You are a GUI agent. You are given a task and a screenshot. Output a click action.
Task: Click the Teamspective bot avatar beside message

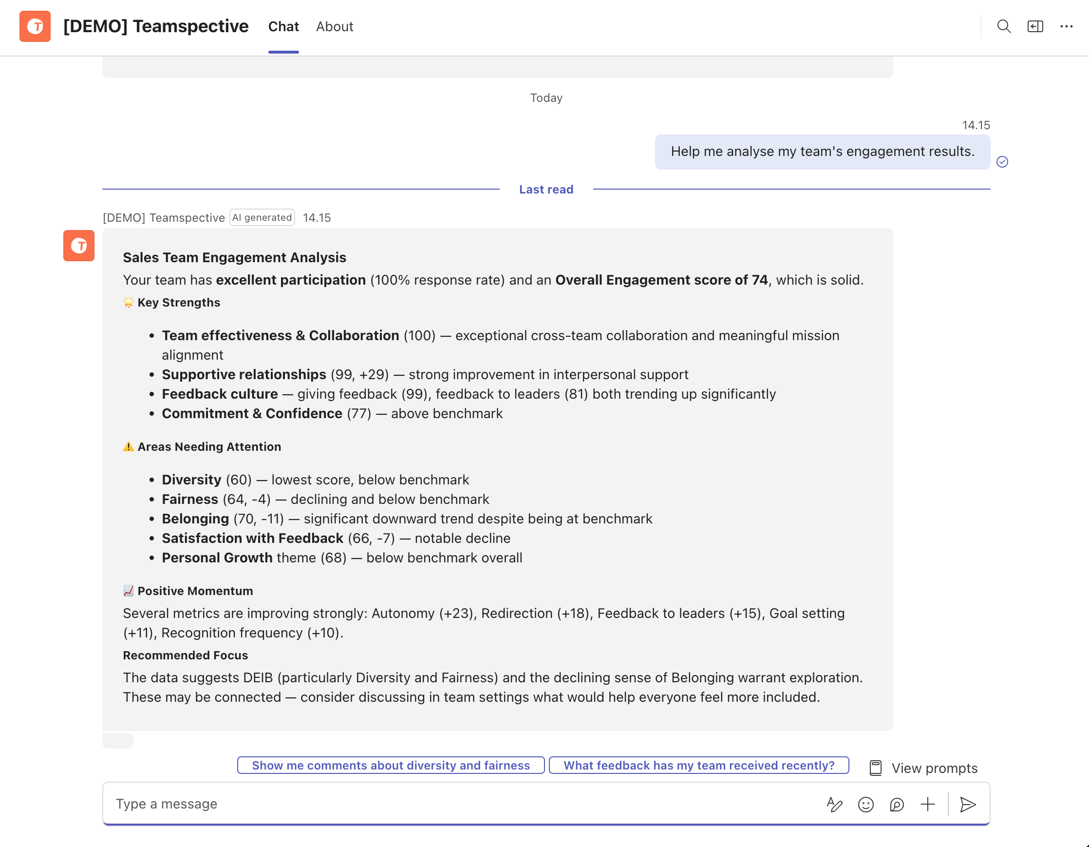coord(79,246)
